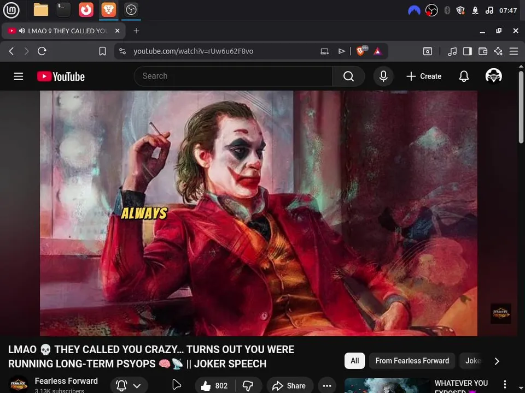The image size is (525, 393).
Task: Close the YouTube tab
Action: 117,31
